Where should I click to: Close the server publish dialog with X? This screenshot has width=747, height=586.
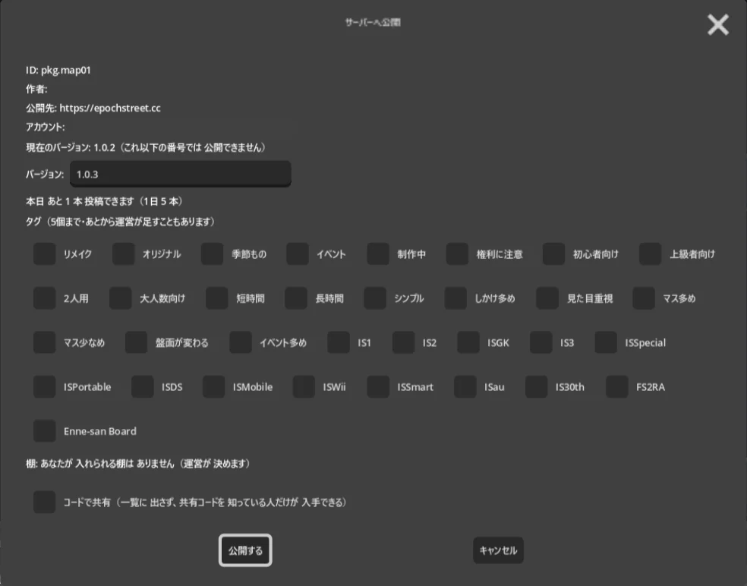pos(718,25)
